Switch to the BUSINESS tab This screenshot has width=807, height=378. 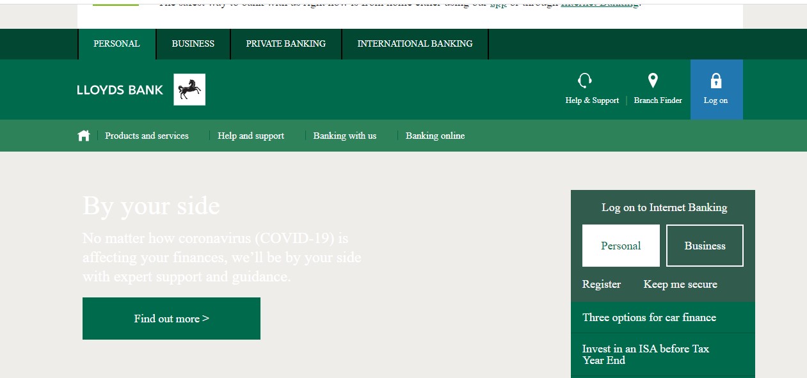coord(193,44)
